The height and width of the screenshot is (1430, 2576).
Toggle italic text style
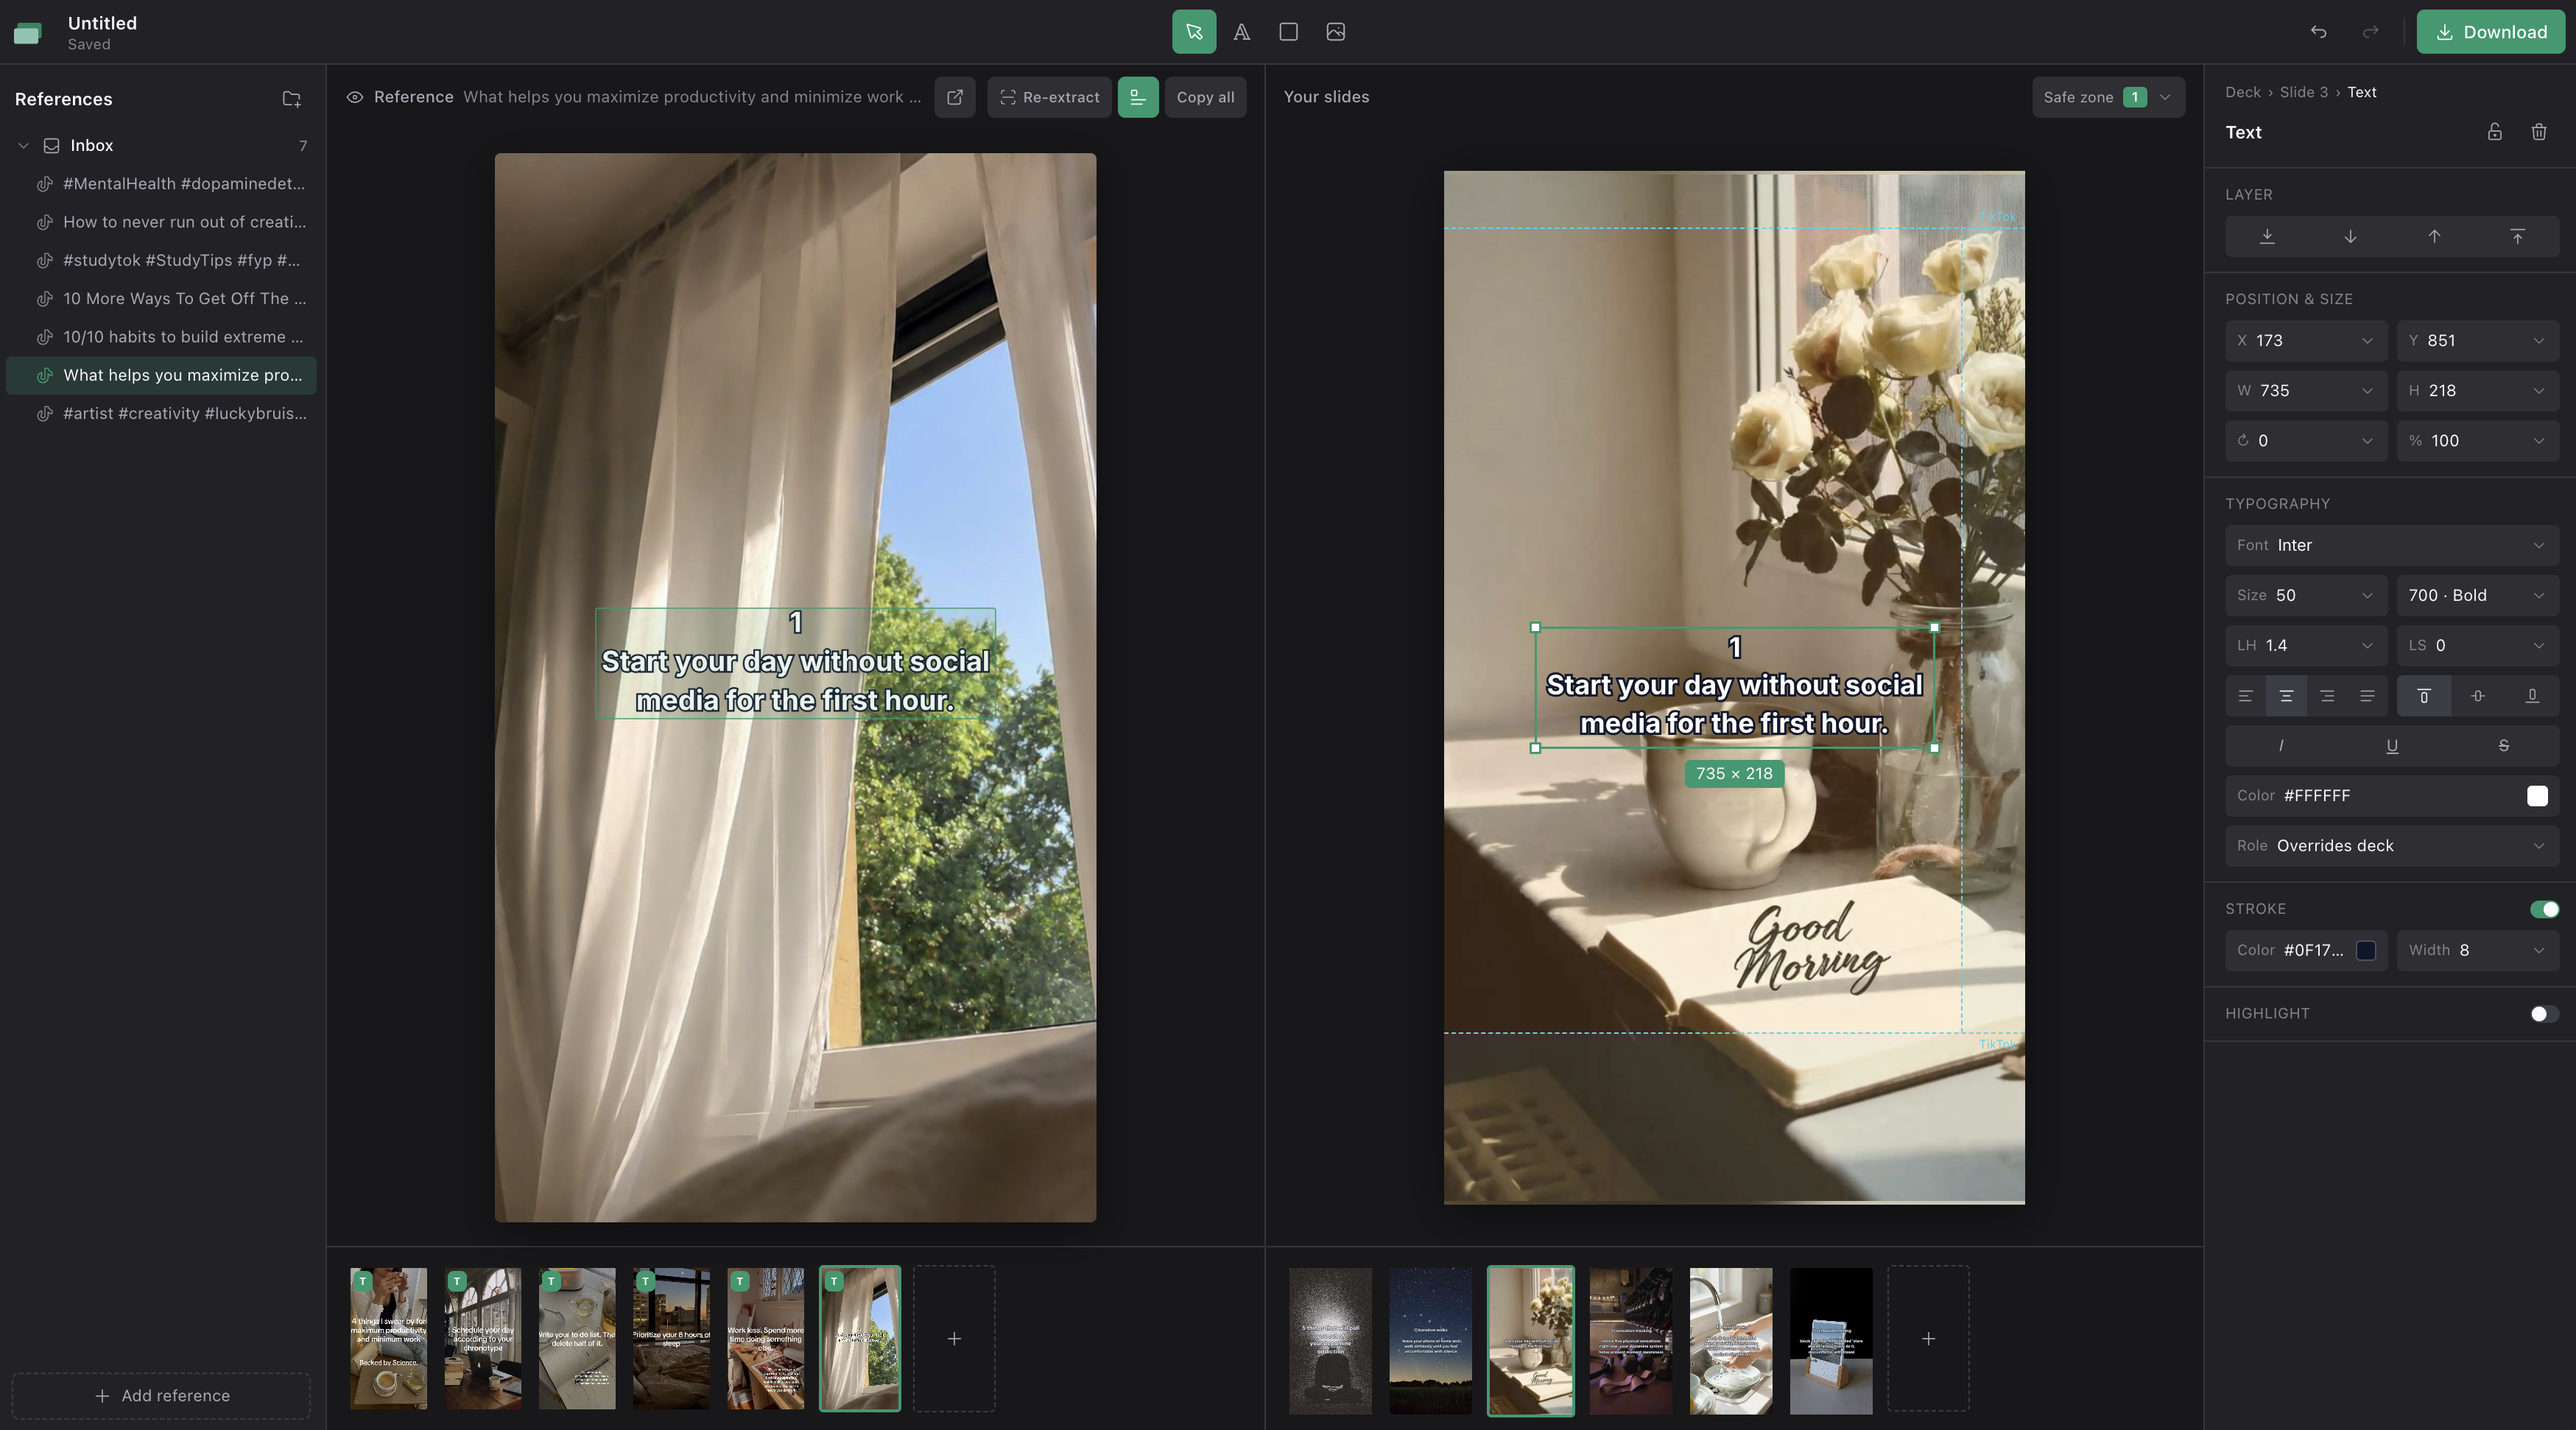[2281, 746]
